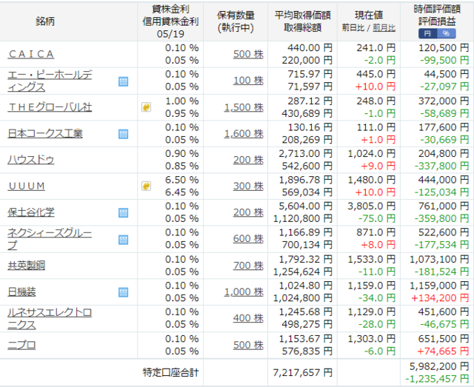Open 共英製鋼 stock link
This screenshot has width=474, height=387.
[27, 266]
